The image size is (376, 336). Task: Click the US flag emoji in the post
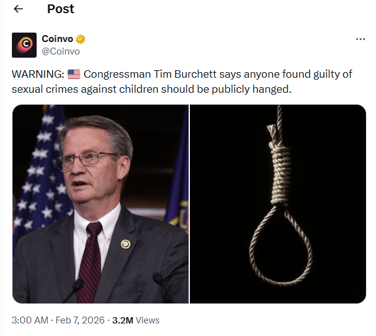[73, 74]
